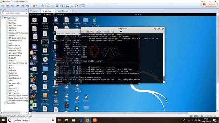Open the dropdown arrow beside the pause button
Image resolution: width=219 pixels, height=123 pixels.
pyautogui.click(x=37, y=6)
